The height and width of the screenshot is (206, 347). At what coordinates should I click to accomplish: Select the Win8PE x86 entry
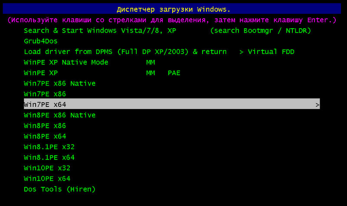pyautogui.click(x=45, y=126)
